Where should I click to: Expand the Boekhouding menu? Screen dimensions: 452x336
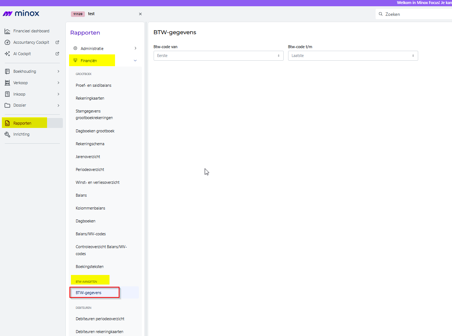click(x=33, y=71)
